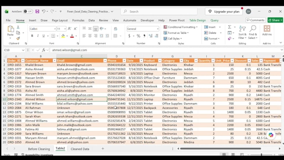Open the Name Box dropdown arrow
284x160 pixels.
point(23,50)
